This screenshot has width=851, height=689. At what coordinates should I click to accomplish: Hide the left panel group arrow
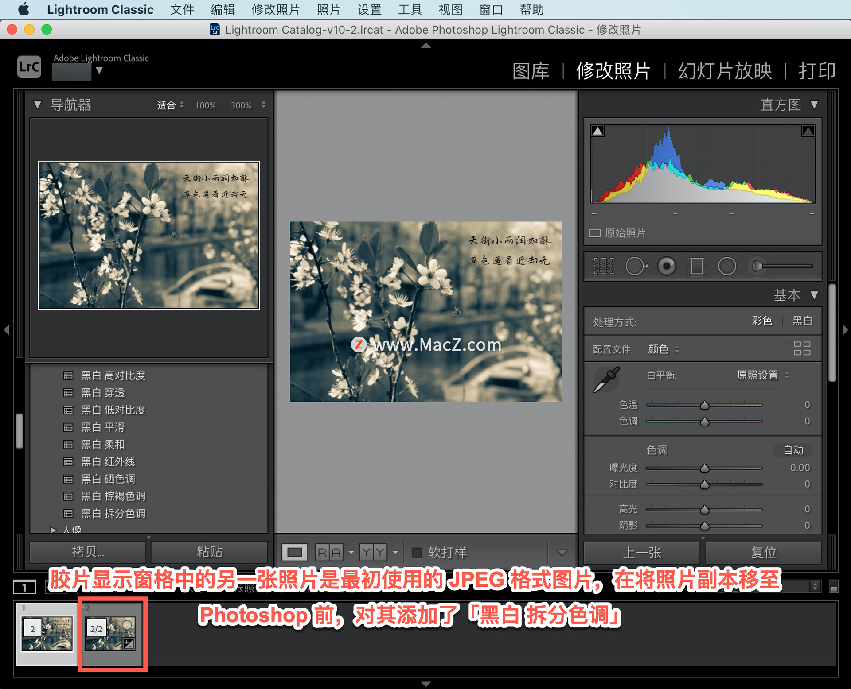pos(6,330)
